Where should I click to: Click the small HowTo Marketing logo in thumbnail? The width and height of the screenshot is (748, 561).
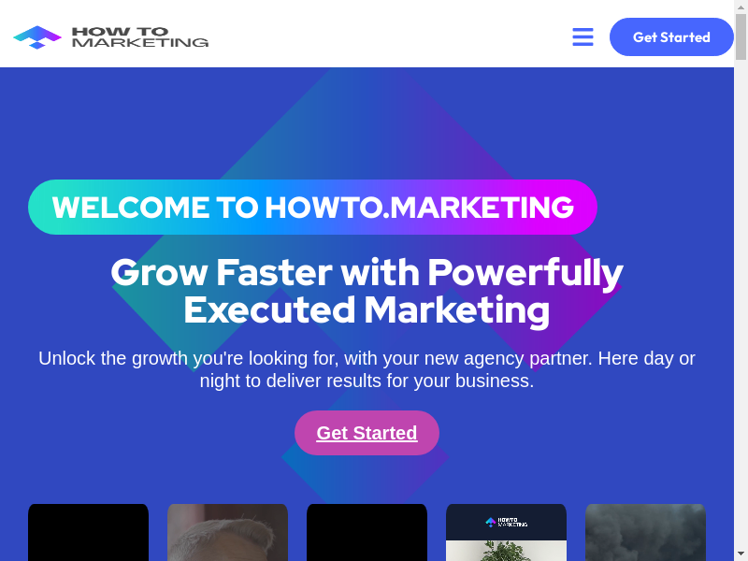click(x=506, y=523)
